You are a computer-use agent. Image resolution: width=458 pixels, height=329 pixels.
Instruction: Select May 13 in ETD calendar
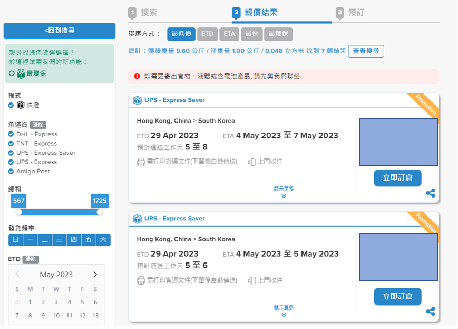[95, 316]
